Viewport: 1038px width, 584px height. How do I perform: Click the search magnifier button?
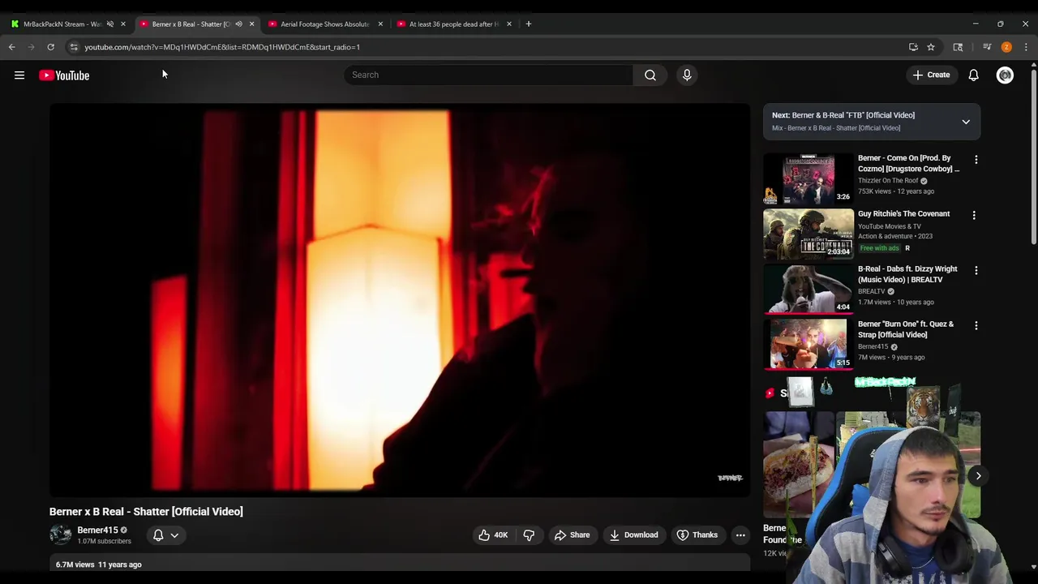pyautogui.click(x=650, y=75)
